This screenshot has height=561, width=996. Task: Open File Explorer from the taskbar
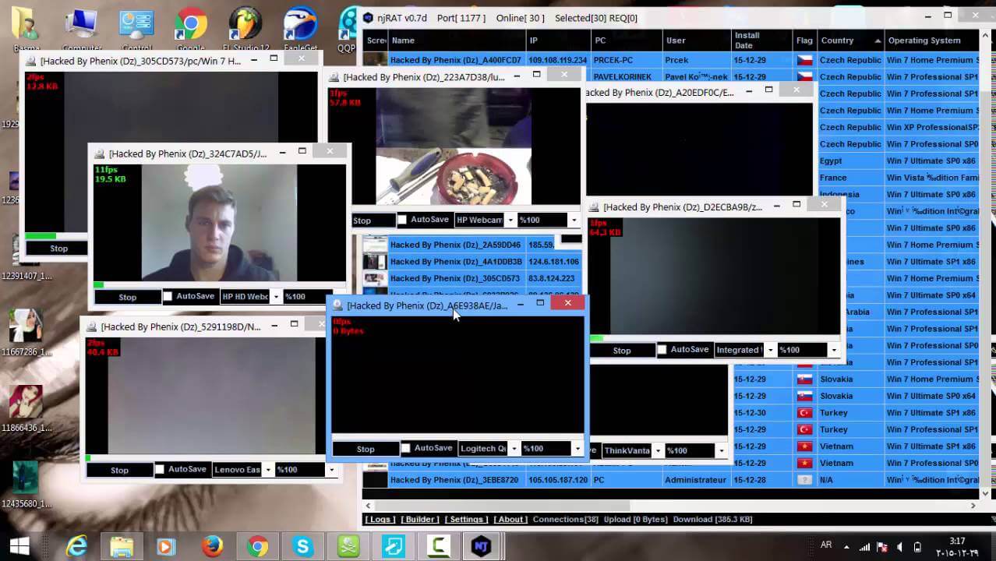[x=122, y=546]
